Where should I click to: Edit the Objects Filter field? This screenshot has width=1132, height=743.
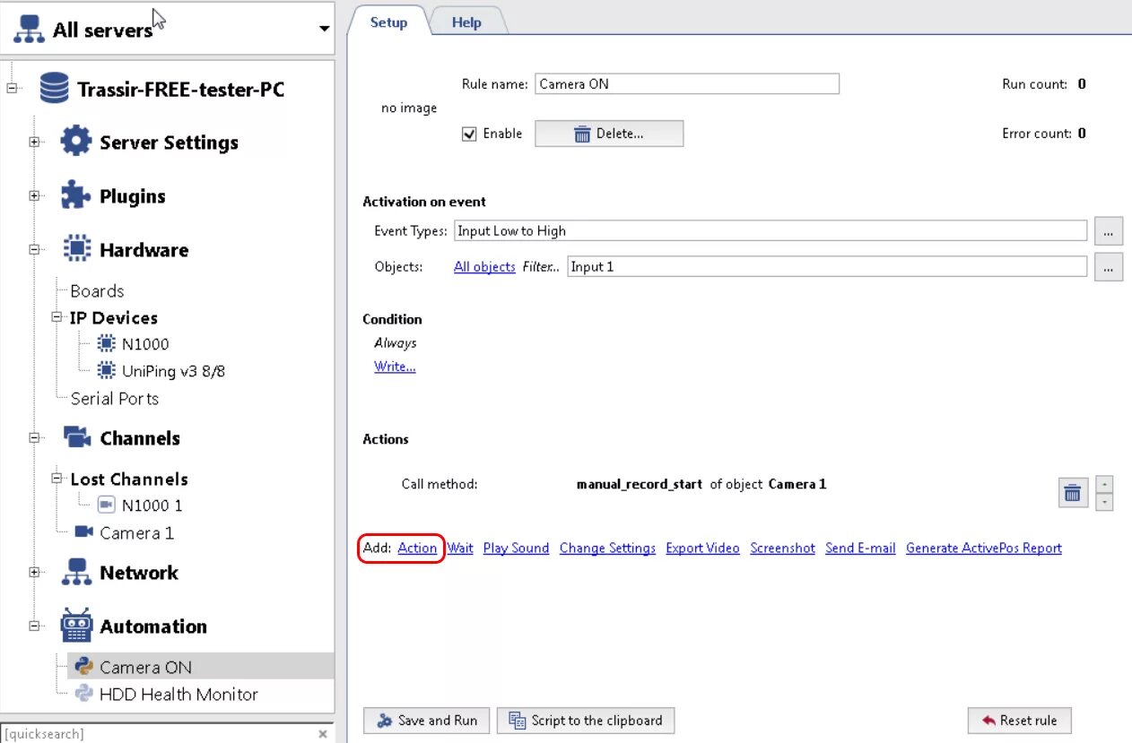827,266
